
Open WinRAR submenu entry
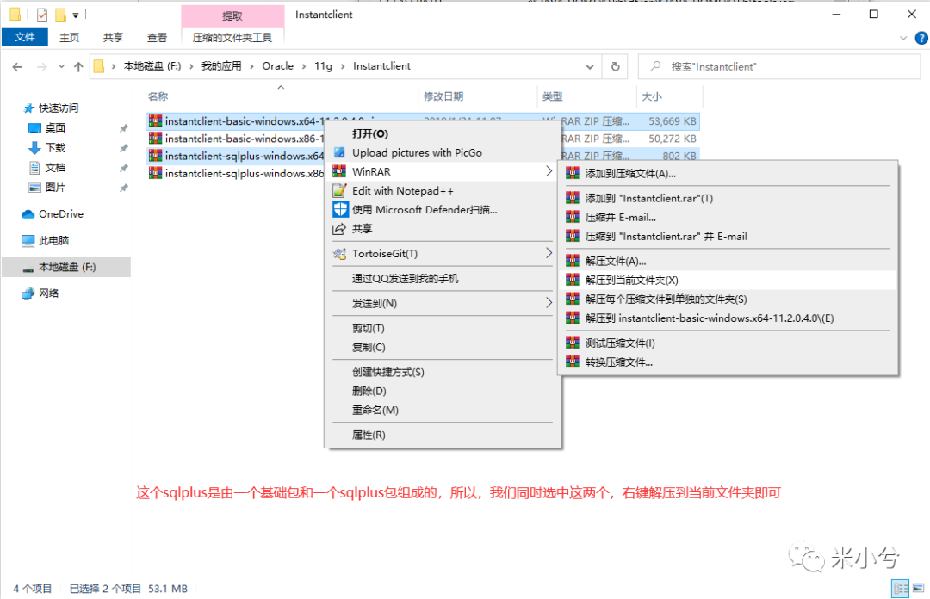[443, 171]
